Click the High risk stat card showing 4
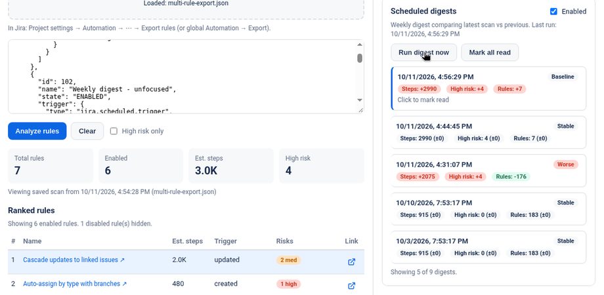604x295 pixels. tap(322, 166)
